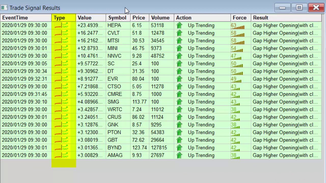Sort by the Value column header
The height and width of the screenshot is (183, 326).
pos(91,18)
